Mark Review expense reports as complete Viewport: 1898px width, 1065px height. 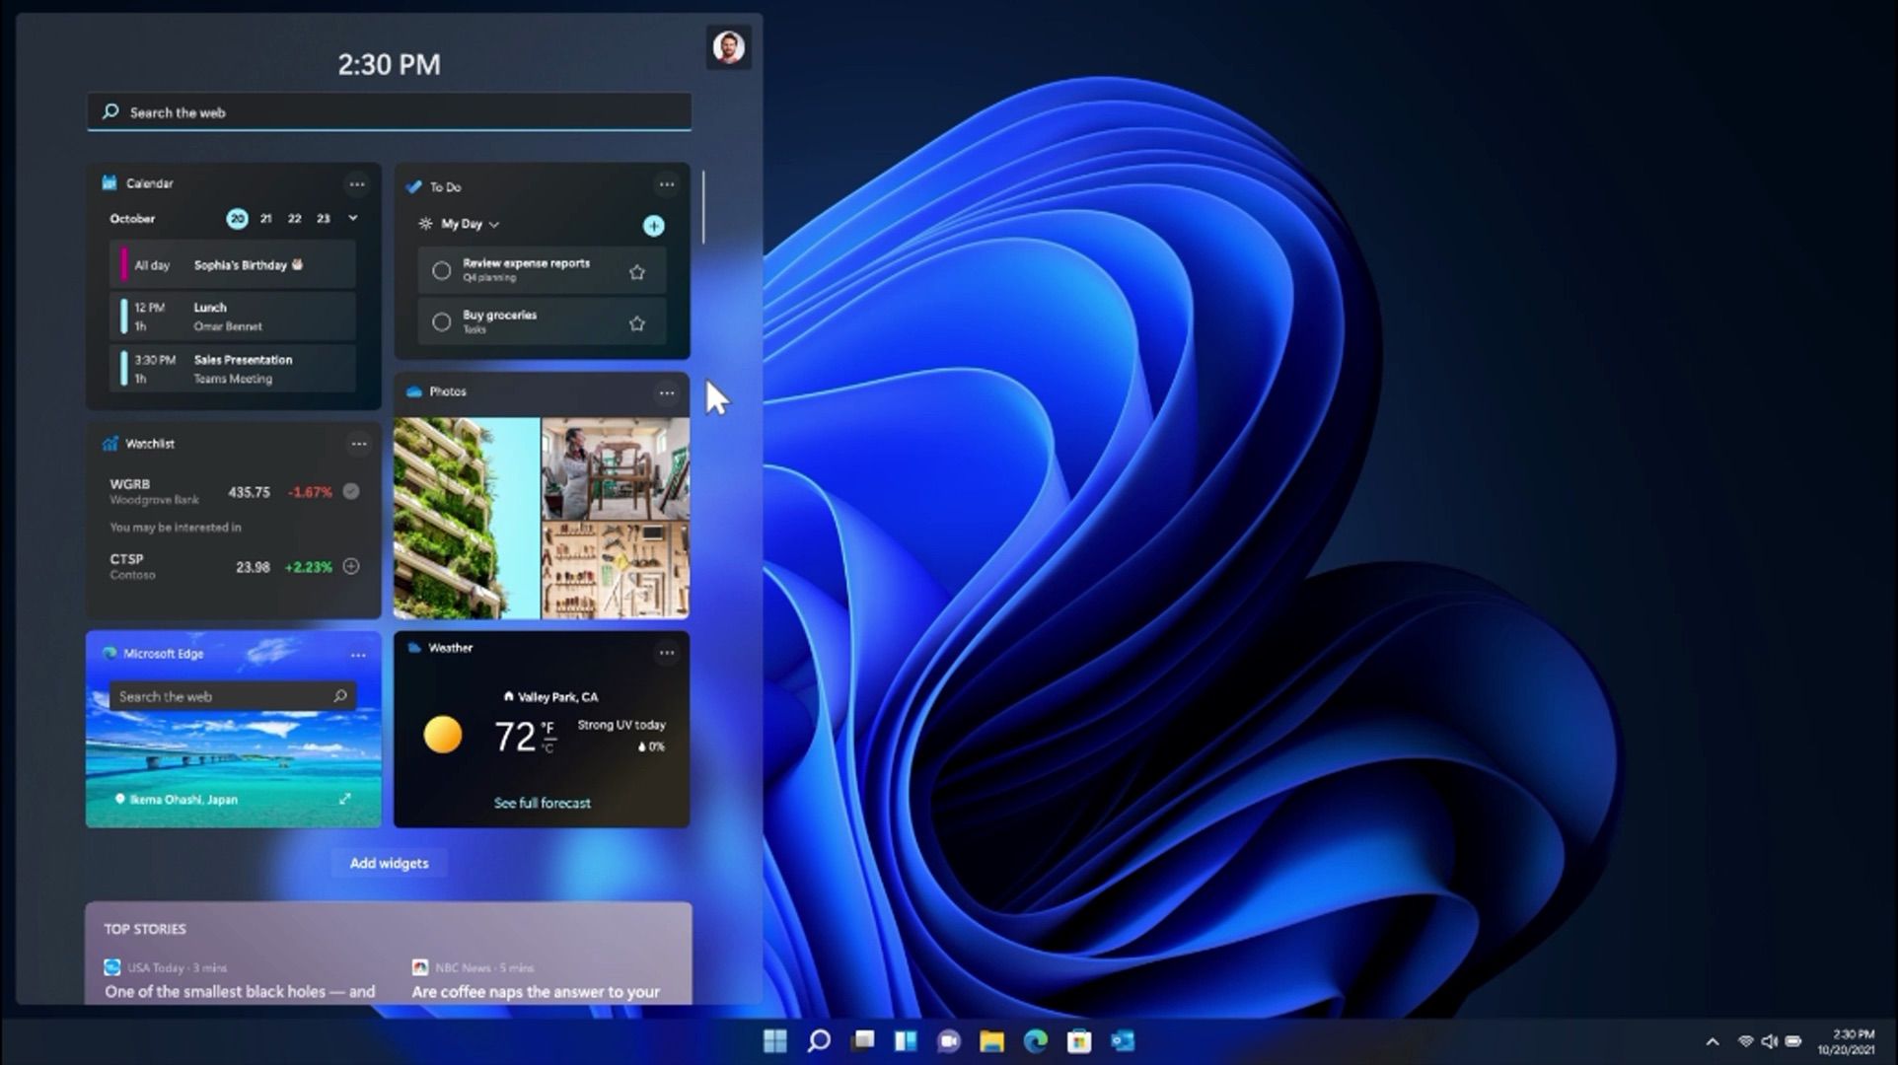coord(442,270)
